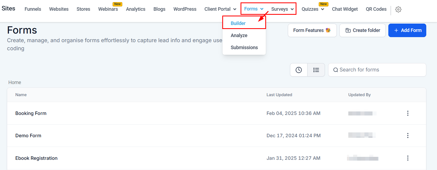Select Builder from Forms menu

tap(238, 23)
